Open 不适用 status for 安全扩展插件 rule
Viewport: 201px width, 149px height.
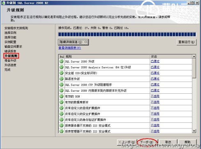tap(155, 114)
